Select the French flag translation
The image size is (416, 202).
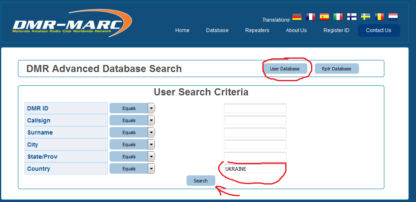[x=311, y=17]
